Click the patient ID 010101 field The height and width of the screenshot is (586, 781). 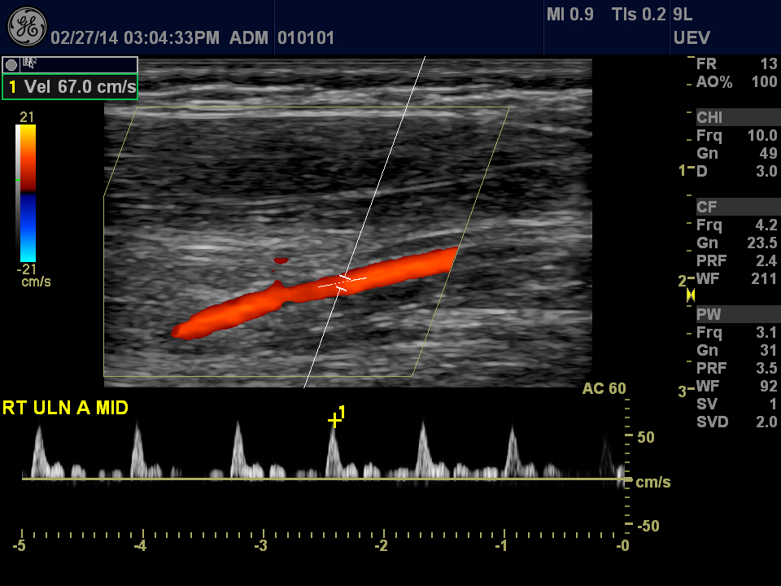[306, 38]
